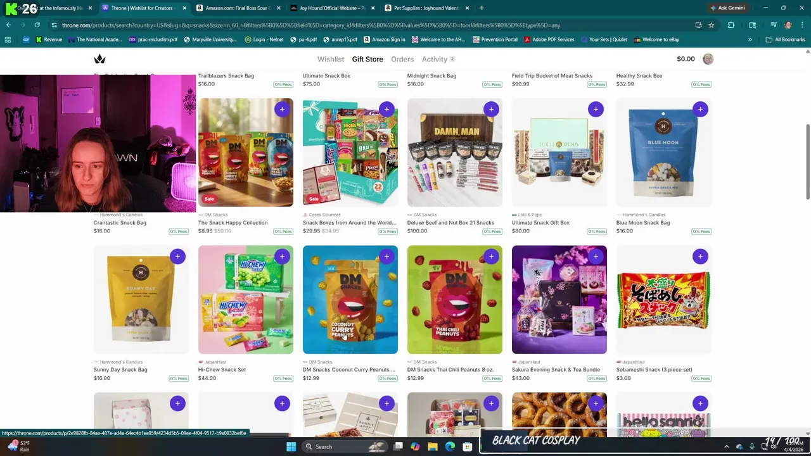Screen dimensions: 811x456
Task: Open Adobe PDF Services bookmark
Action: click(549, 39)
